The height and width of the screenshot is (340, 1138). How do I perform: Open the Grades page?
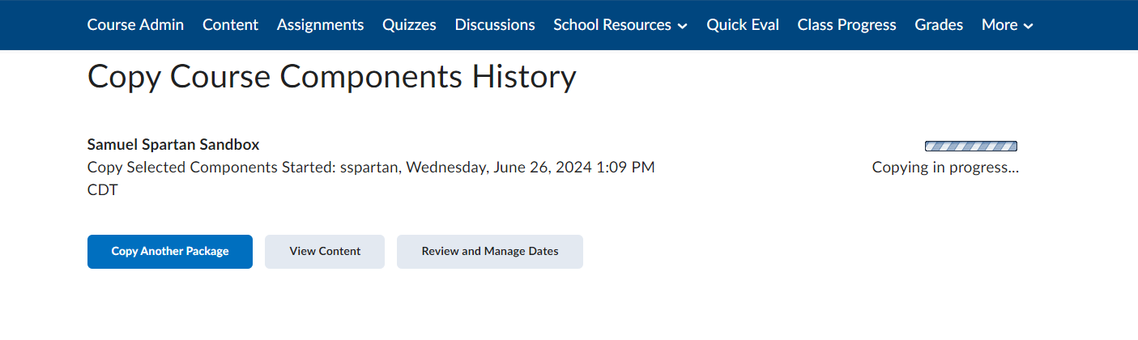tap(939, 25)
